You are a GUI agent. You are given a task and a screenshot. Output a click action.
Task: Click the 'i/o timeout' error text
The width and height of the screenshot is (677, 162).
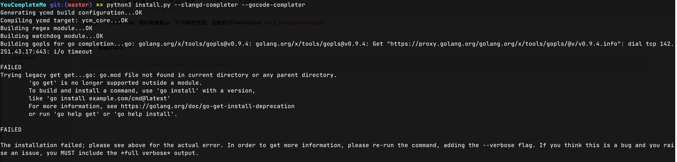coord(73,52)
